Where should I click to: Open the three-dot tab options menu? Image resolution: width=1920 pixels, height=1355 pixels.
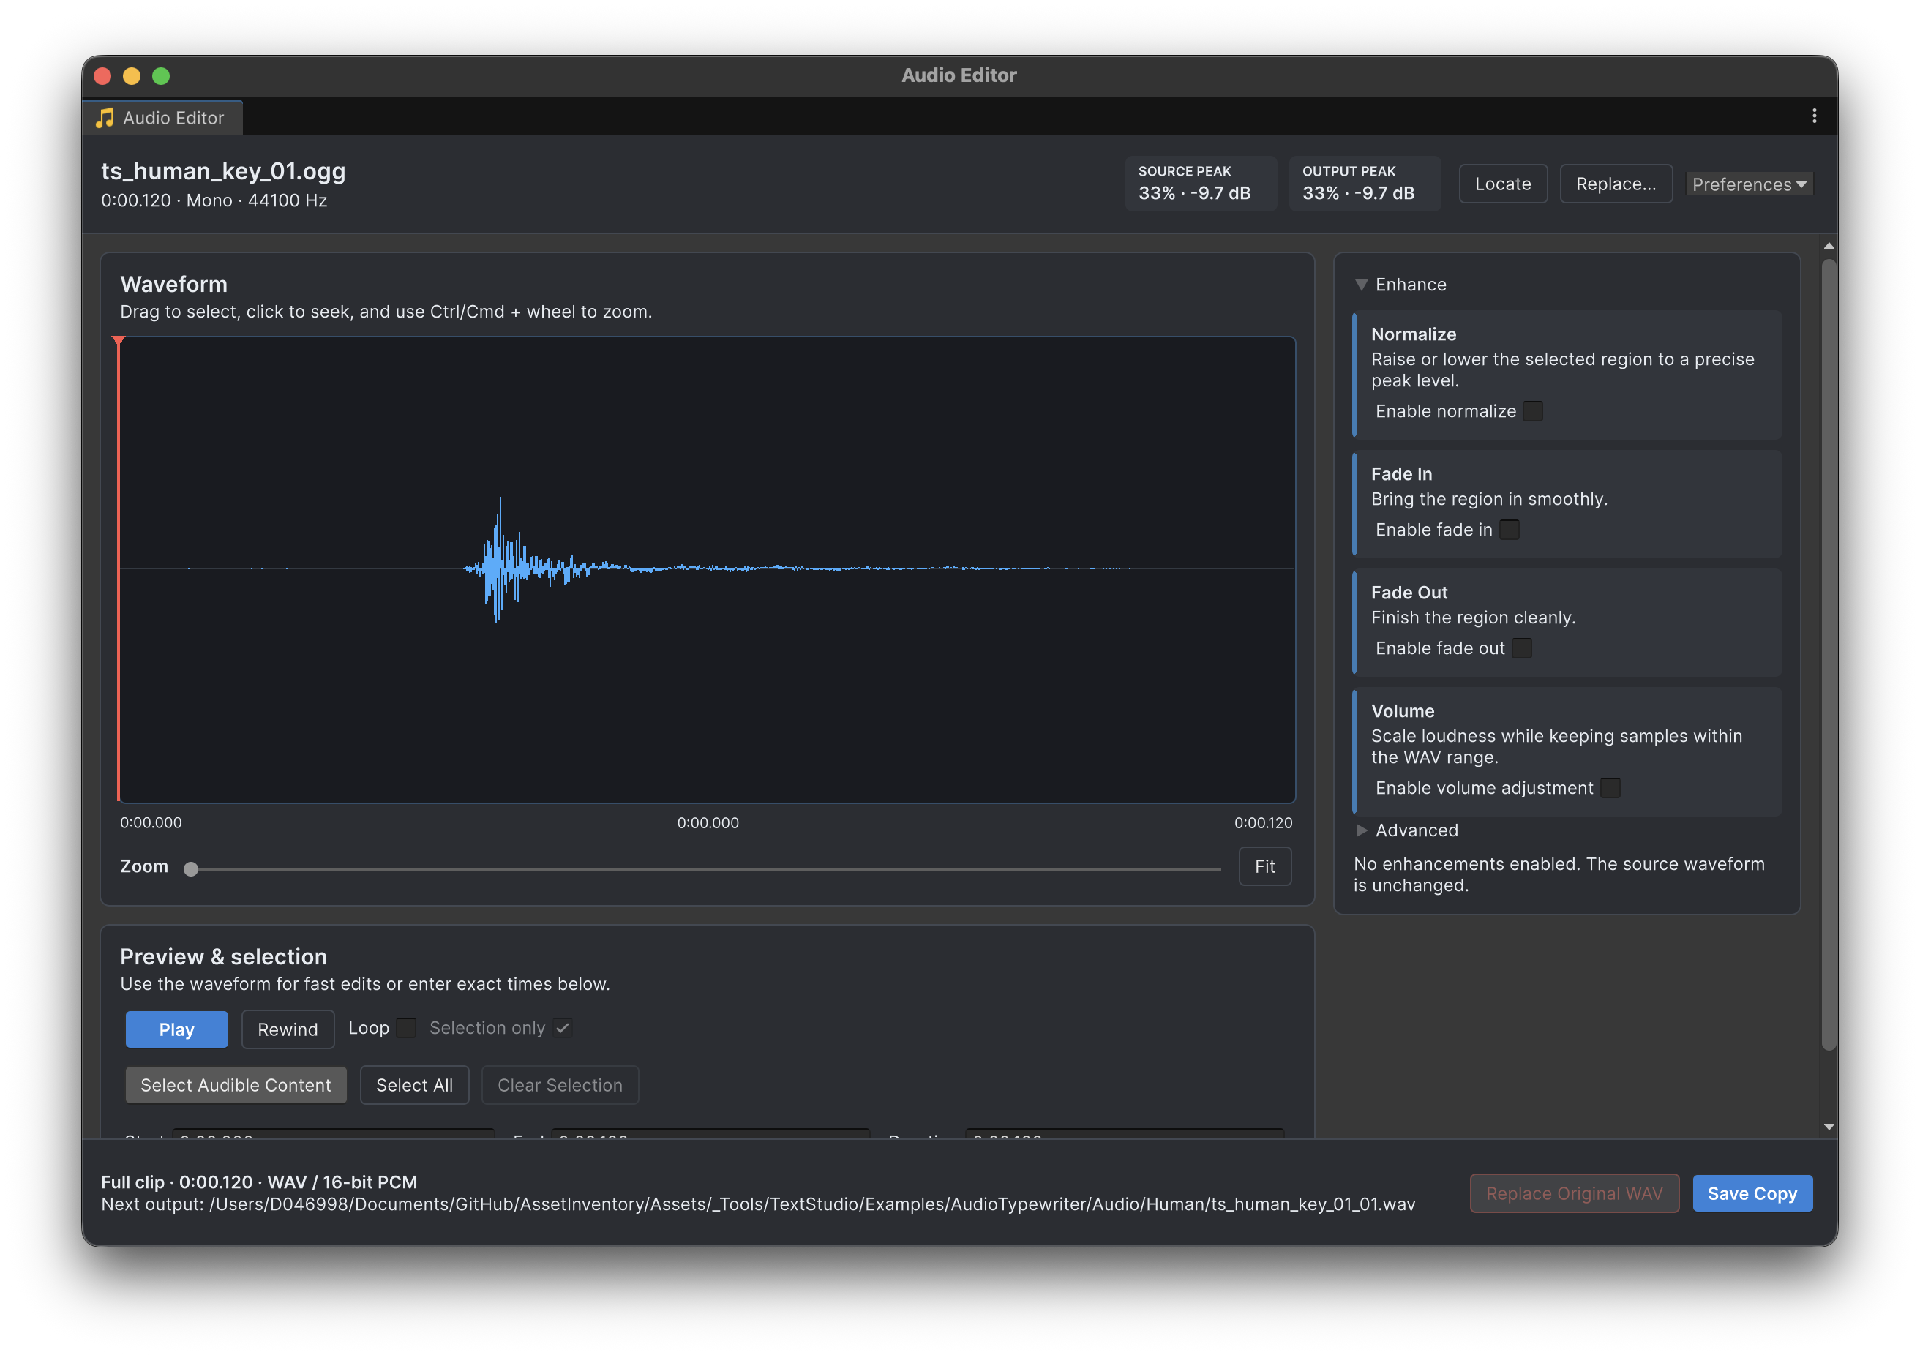coord(1814,116)
